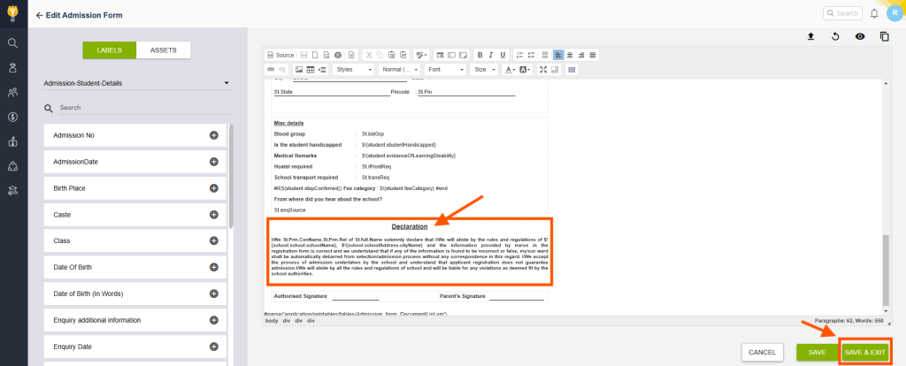
Task: Toggle Source view in the editor
Action: (x=280, y=55)
